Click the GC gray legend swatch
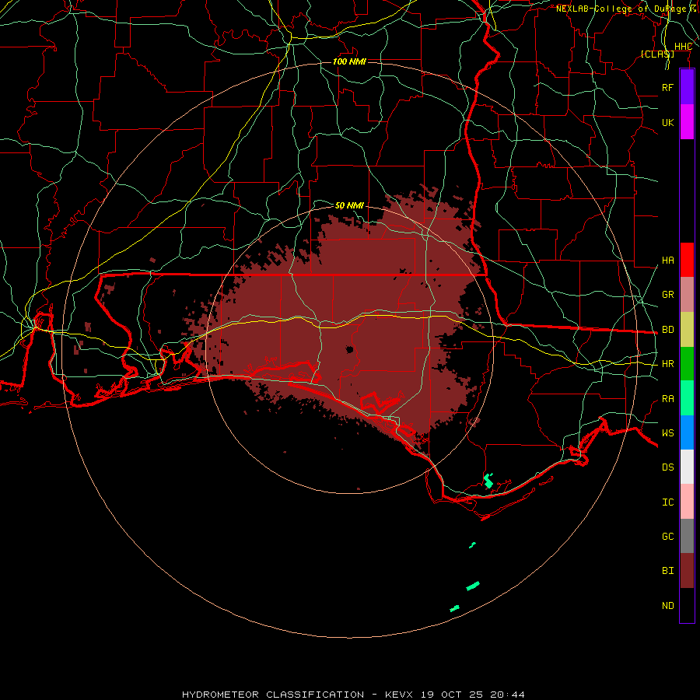Screen dimensions: 700x700 [687, 536]
